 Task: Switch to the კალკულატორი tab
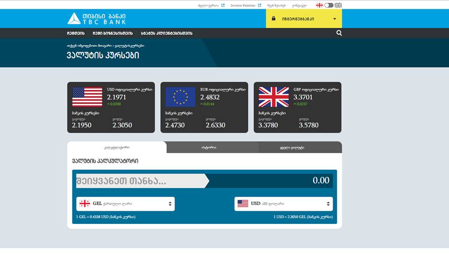tap(117, 147)
